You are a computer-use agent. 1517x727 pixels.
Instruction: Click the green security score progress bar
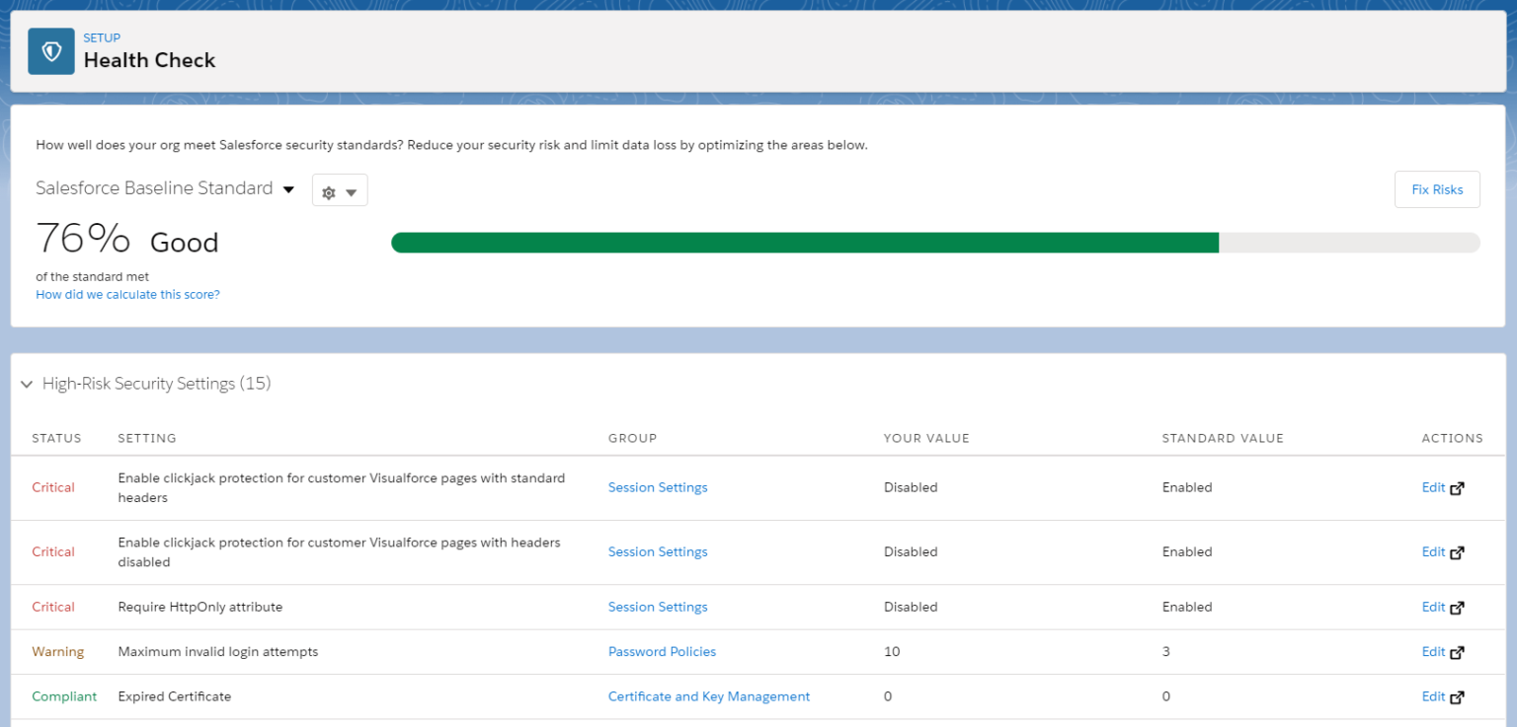806,242
